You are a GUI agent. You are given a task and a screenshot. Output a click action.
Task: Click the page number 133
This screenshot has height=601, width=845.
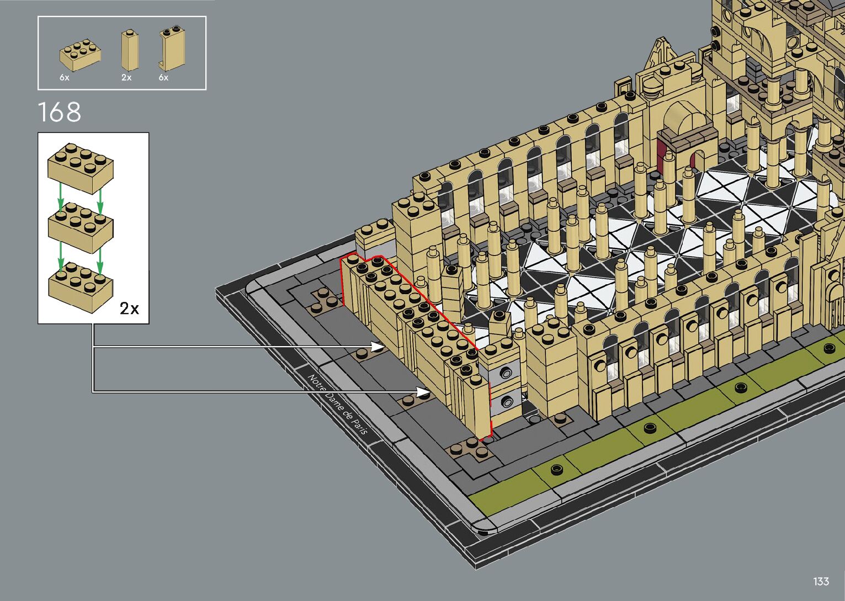click(821, 581)
